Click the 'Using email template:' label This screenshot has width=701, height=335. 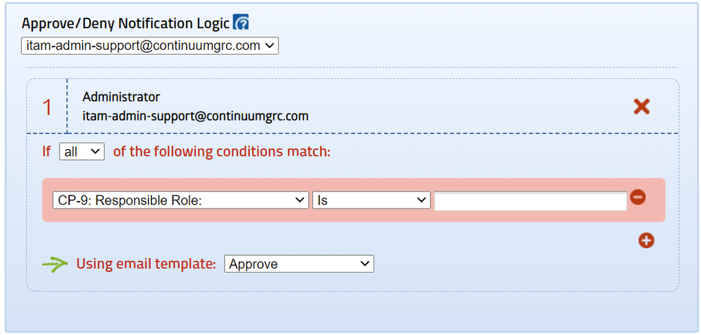pos(146,263)
